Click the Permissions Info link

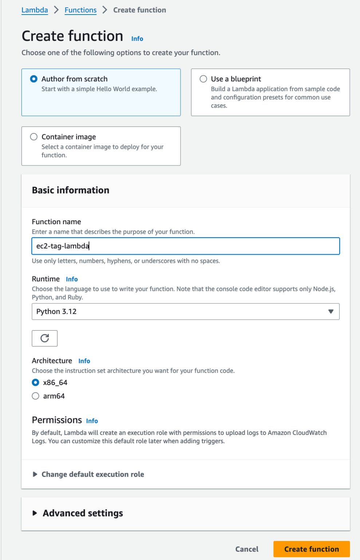point(92,421)
